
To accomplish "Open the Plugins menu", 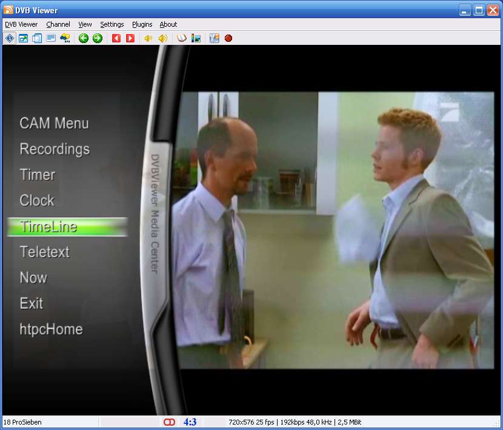I will coord(142,24).
